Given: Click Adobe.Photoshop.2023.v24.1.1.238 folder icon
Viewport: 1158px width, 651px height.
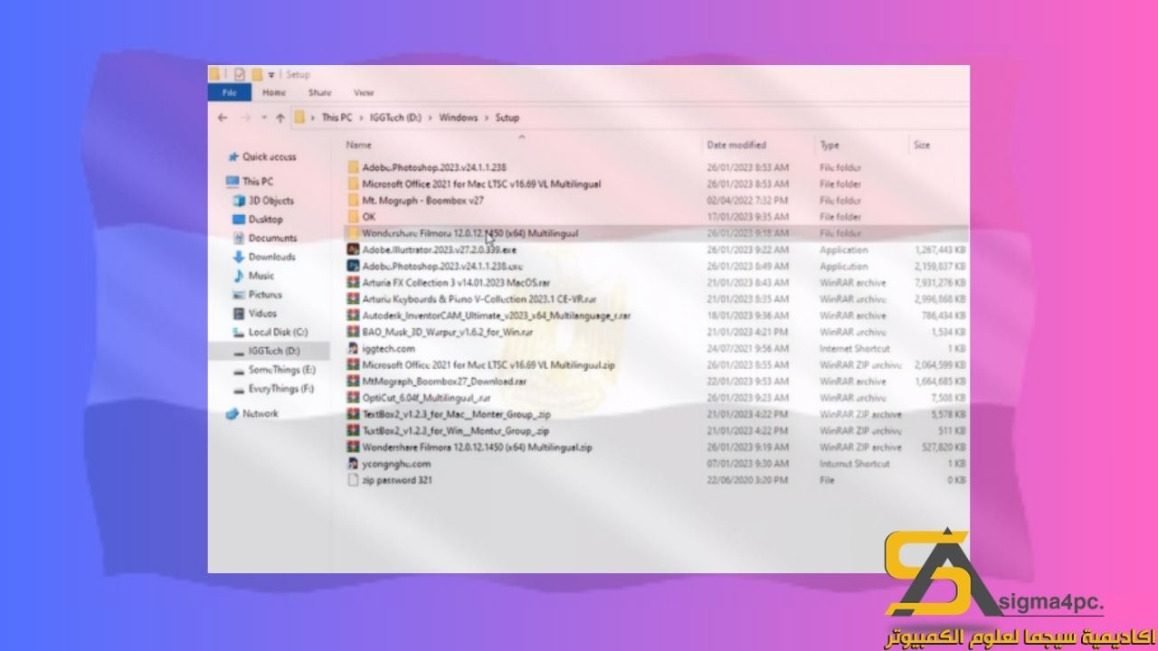Looking at the screenshot, I should (x=353, y=167).
